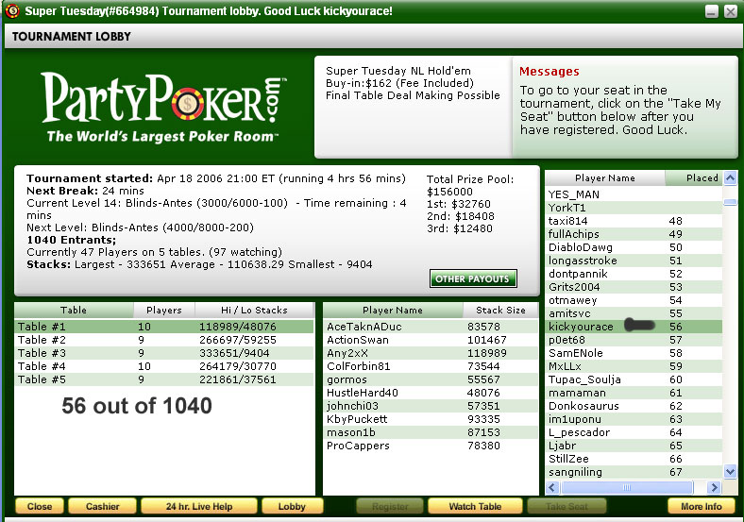Close the tournament lobby with Close button

tap(40, 507)
